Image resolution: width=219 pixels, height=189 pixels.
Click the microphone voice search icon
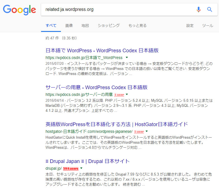(199, 10)
